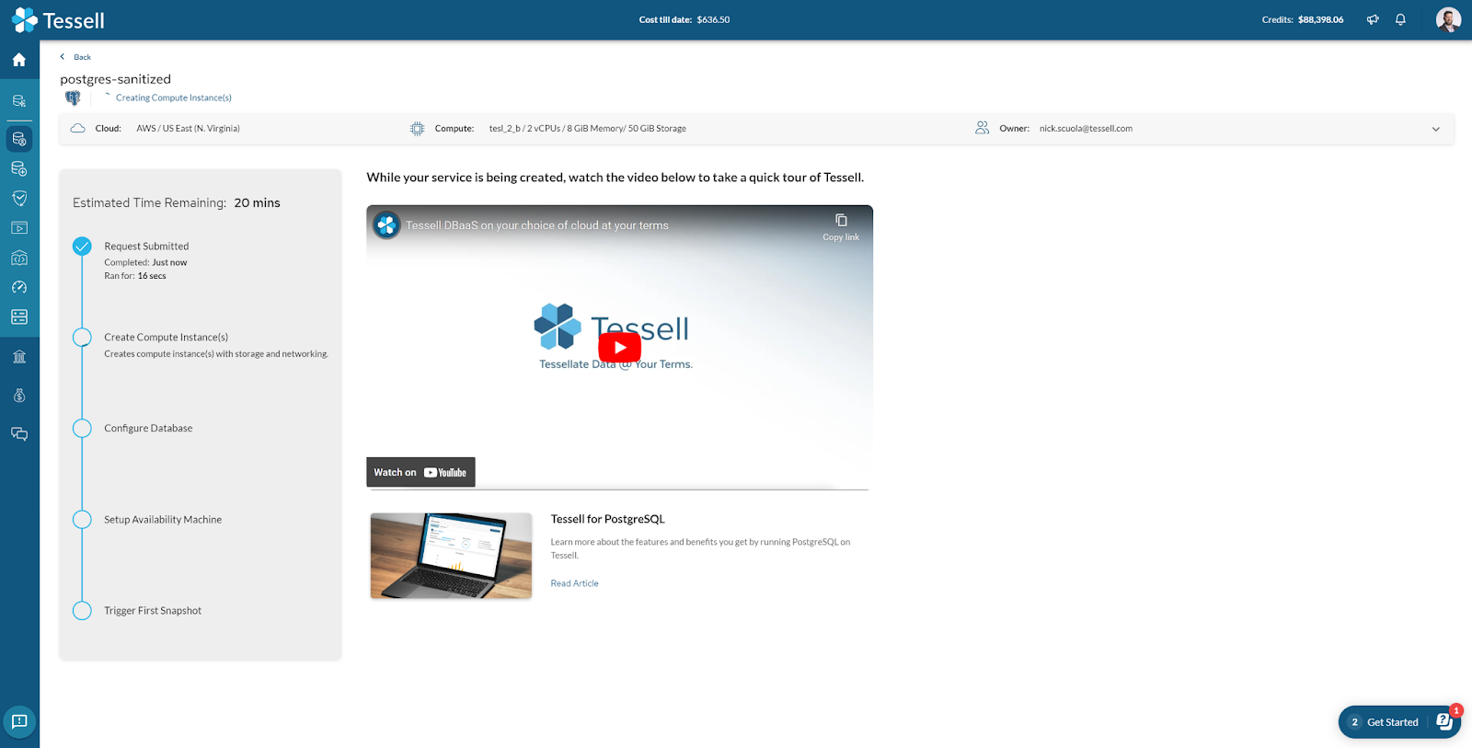Click the Get Started step count badge 2
1472x748 pixels.
pos(1354,722)
